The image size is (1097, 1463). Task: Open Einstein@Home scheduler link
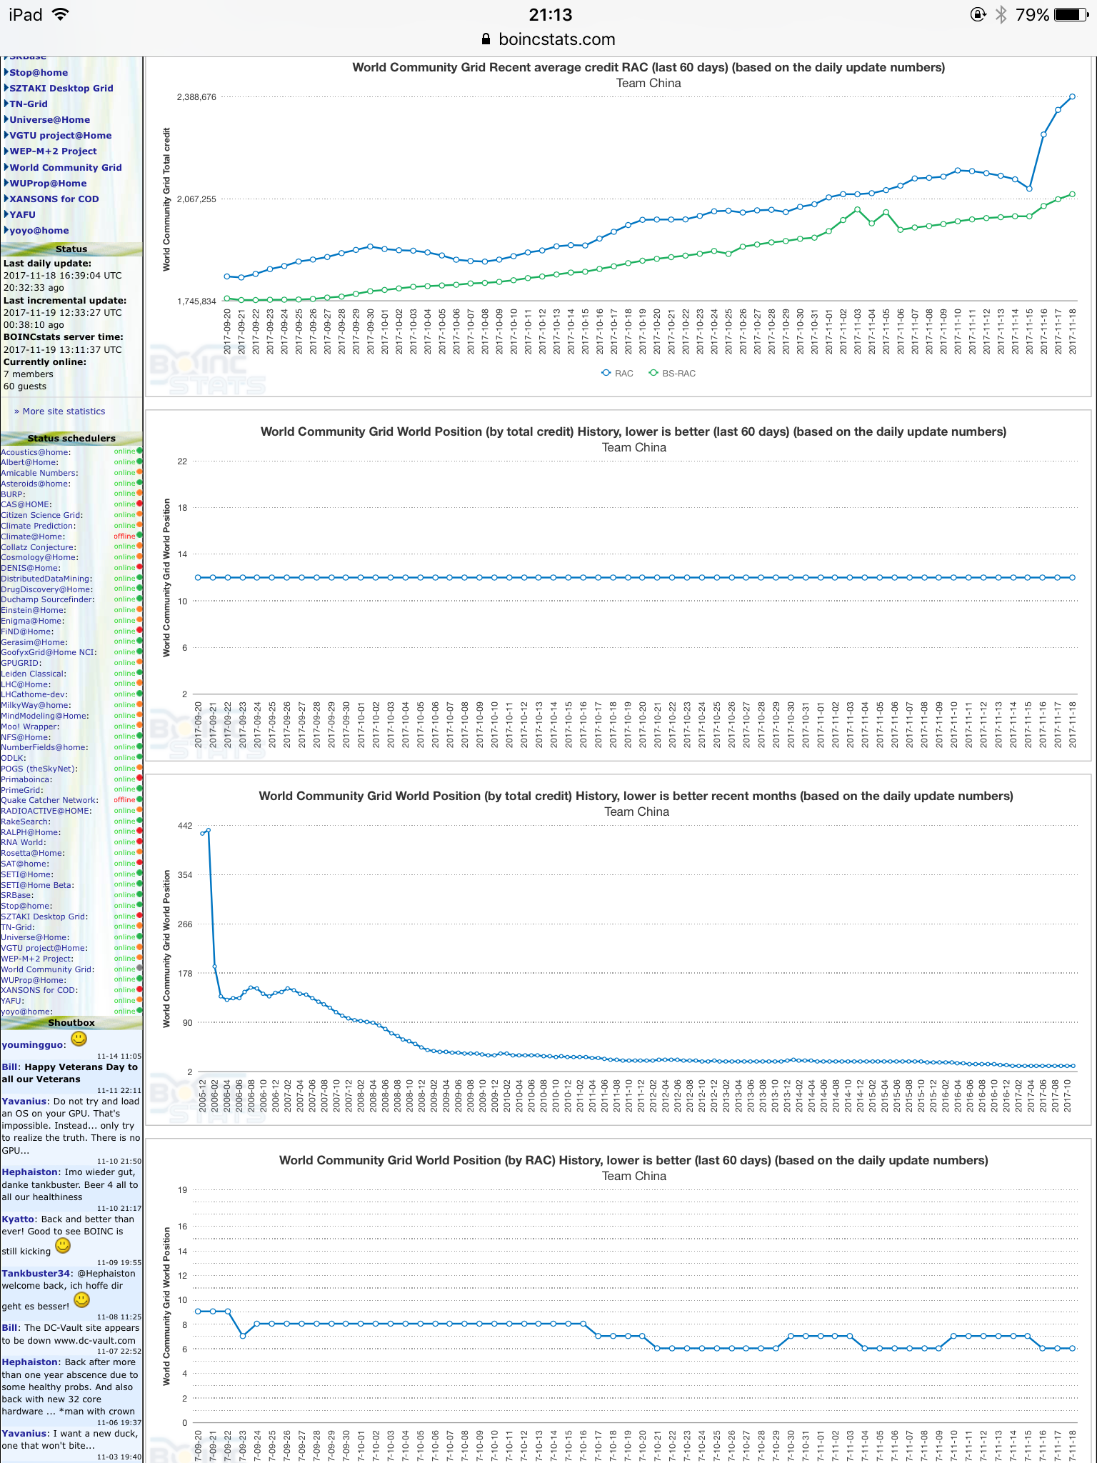click(34, 610)
